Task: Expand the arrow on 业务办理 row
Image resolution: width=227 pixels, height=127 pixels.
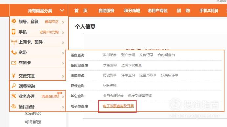Action: pyautogui.click(x=63, y=97)
